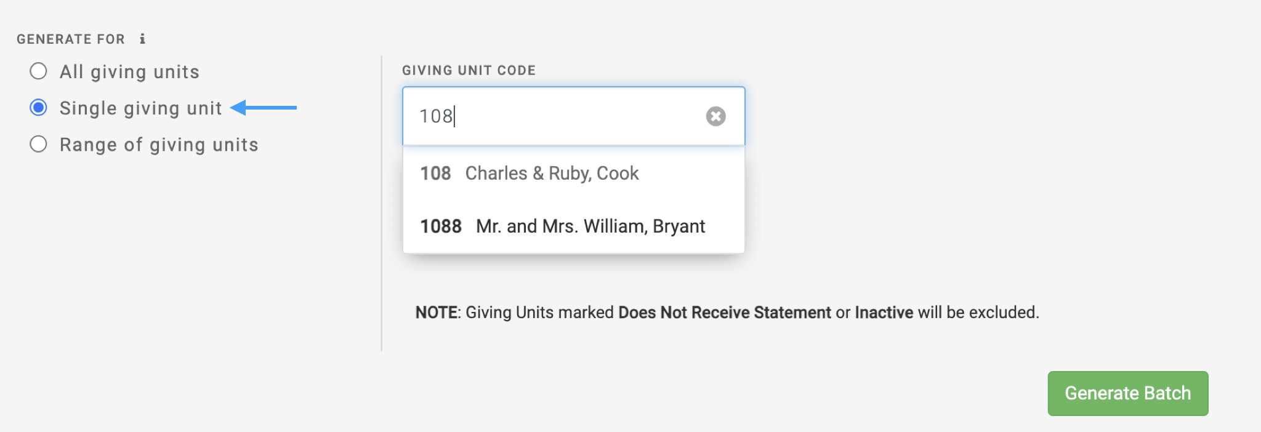Pick the Charles & Ruby, Cook suggestion
Screen dimensions: 1261x432
tap(552, 174)
